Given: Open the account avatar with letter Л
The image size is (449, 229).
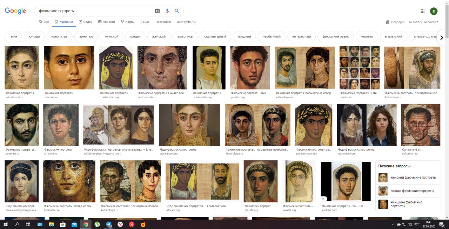Looking at the screenshot, I should (434, 11).
